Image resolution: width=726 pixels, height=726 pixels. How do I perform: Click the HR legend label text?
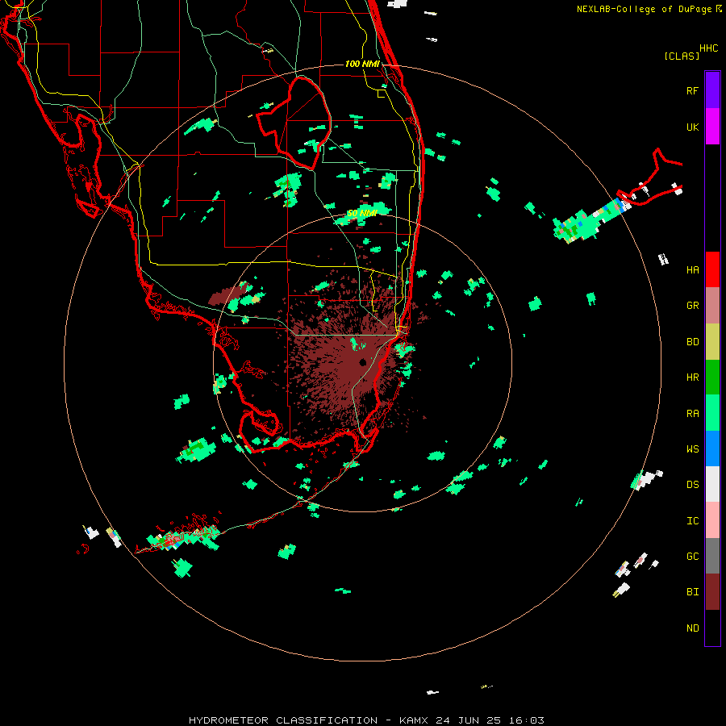[x=692, y=378]
